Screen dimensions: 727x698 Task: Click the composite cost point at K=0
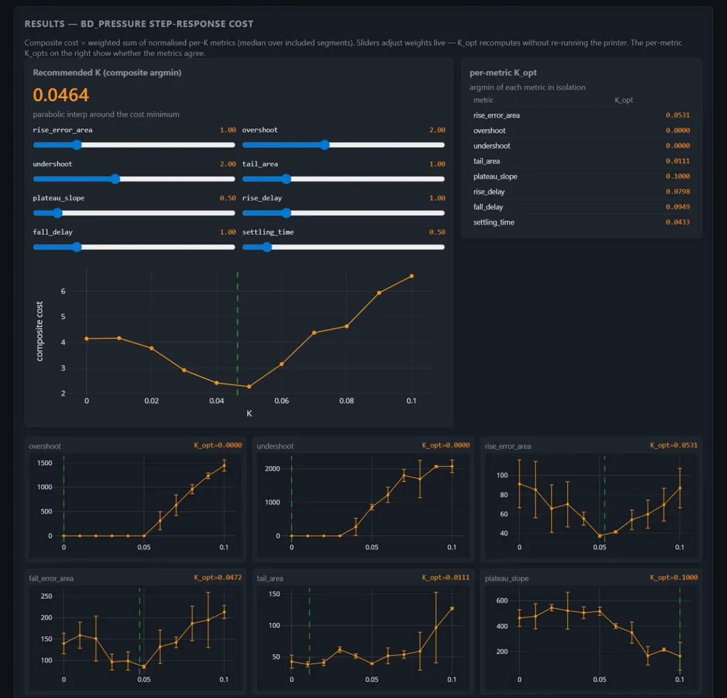tap(87, 339)
